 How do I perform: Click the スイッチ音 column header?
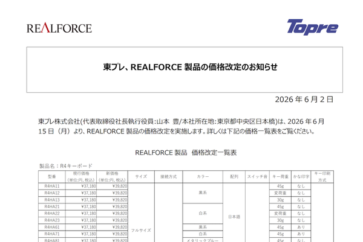257,177
